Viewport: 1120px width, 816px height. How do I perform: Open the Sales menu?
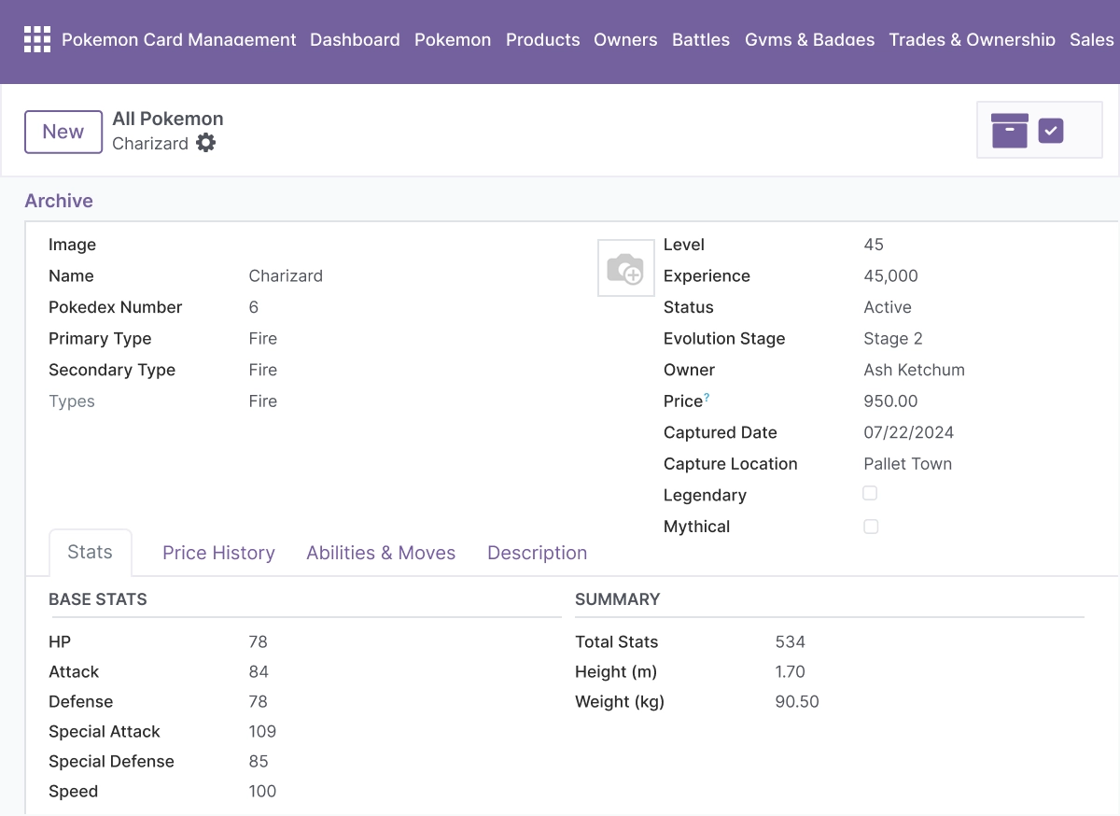tap(1092, 39)
